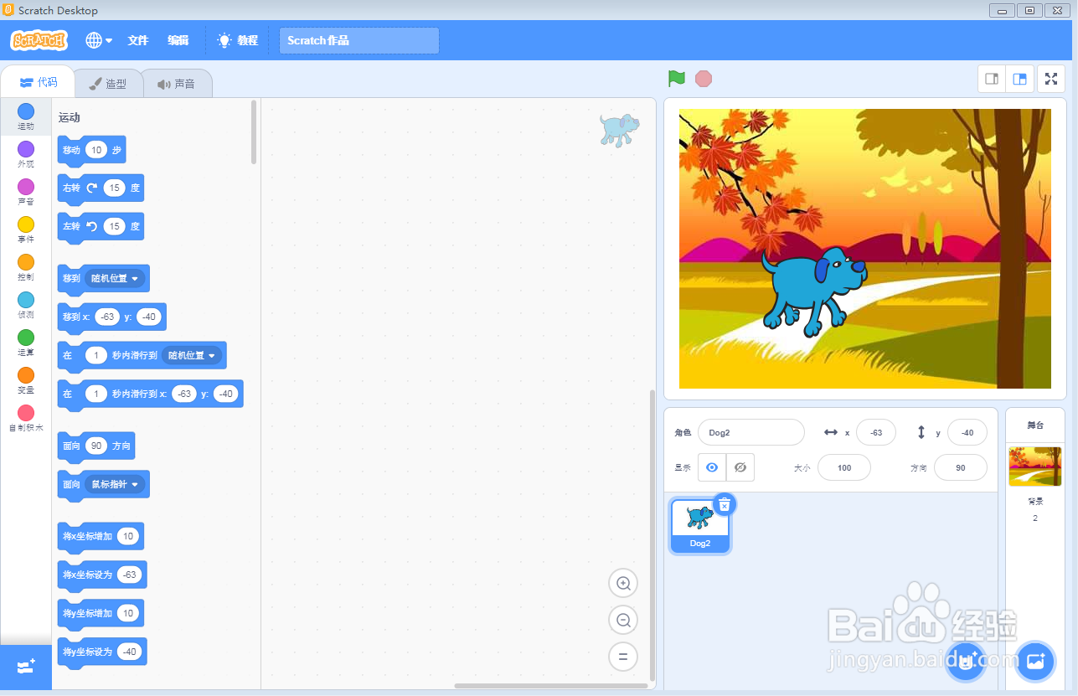Open the 文件 (File) menu
Image resolution: width=1078 pixels, height=696 pixels.
(x=137, y=39)
